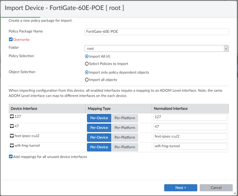The width and height of the screenshot is (238, 196).
Task: Edit normalized interface field for fext-ipsec-cuJ2
Action: [x=190, y=137]
